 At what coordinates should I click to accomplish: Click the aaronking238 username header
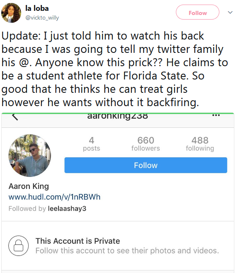click(x=118, y=116)
